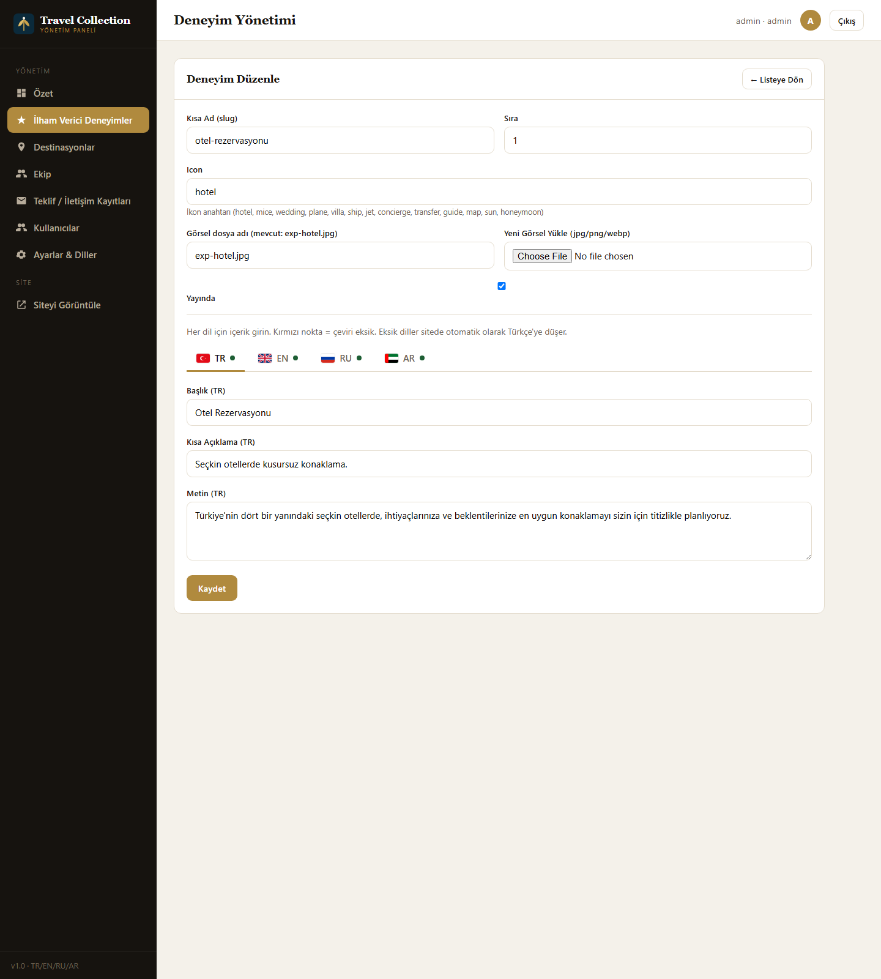Image resolution: width=881 pixels, height=979 pixels.
Task: Click the Özet dashboard grid icon
Action: tap(21, 93)
